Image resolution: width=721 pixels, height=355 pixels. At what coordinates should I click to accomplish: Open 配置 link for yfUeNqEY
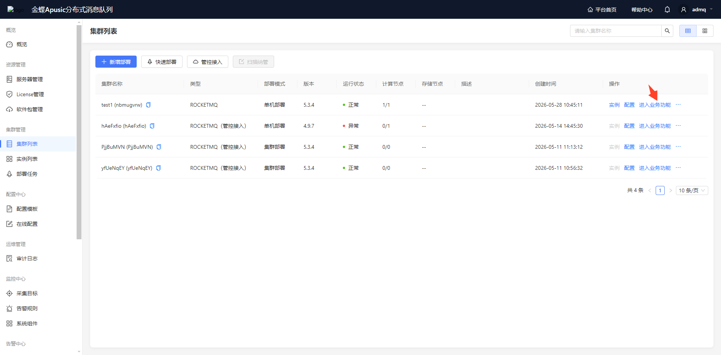(x=629, y=168)
